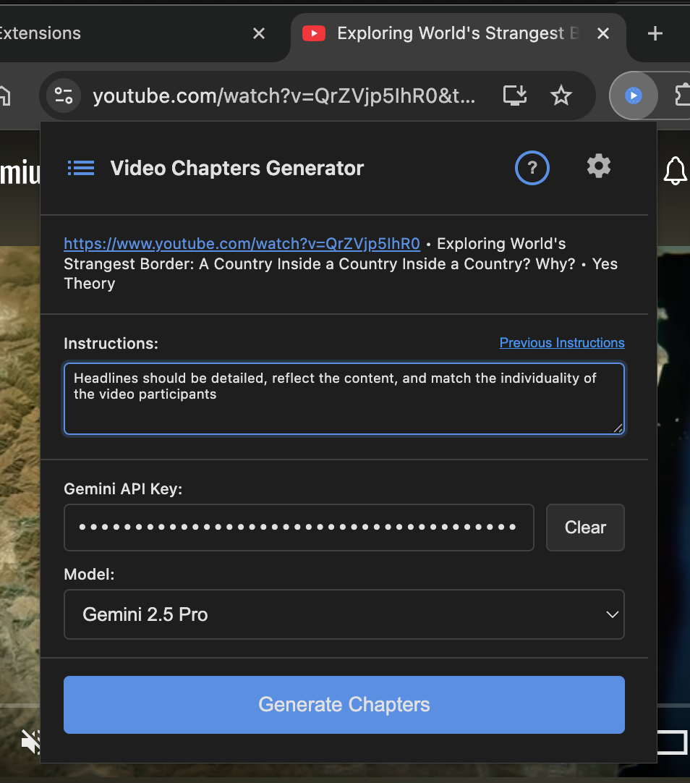Click the home button in browser toolbar
The height and width of the screenshot is (783, 690).
tap(5, 96)
